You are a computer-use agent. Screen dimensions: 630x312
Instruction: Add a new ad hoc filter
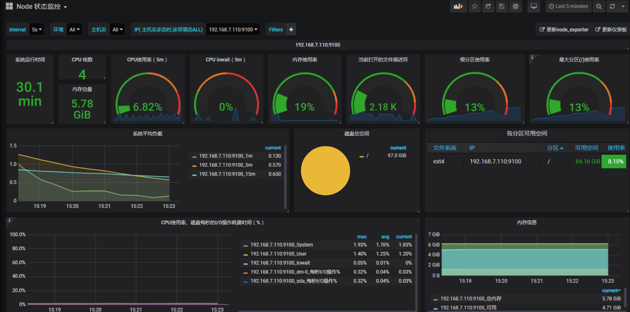coord(291,29)
